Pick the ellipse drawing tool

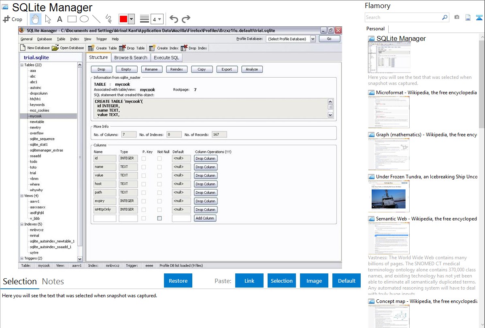click(84, 19)
